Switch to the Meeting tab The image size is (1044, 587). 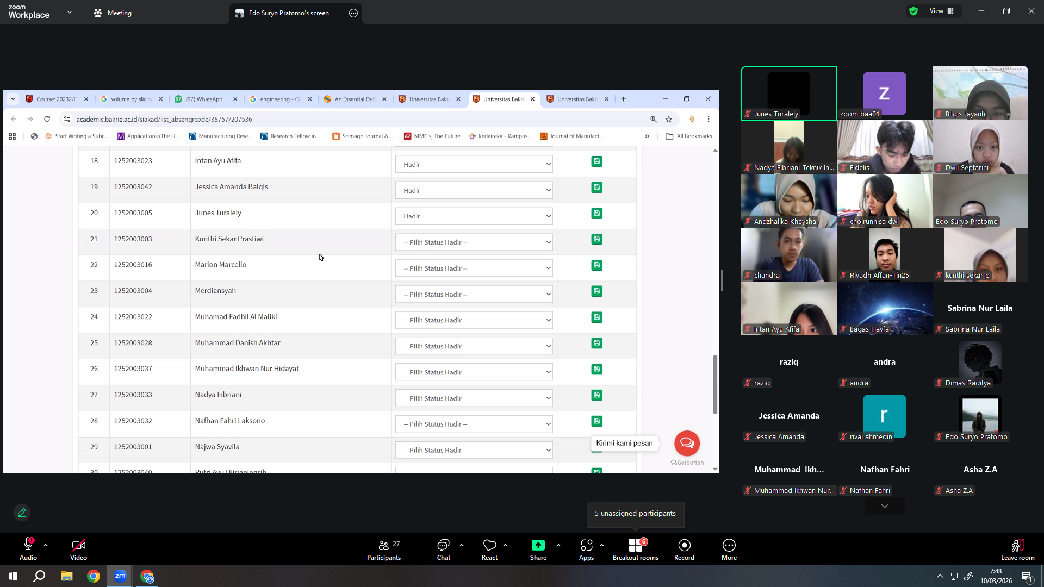pos(113,13)
